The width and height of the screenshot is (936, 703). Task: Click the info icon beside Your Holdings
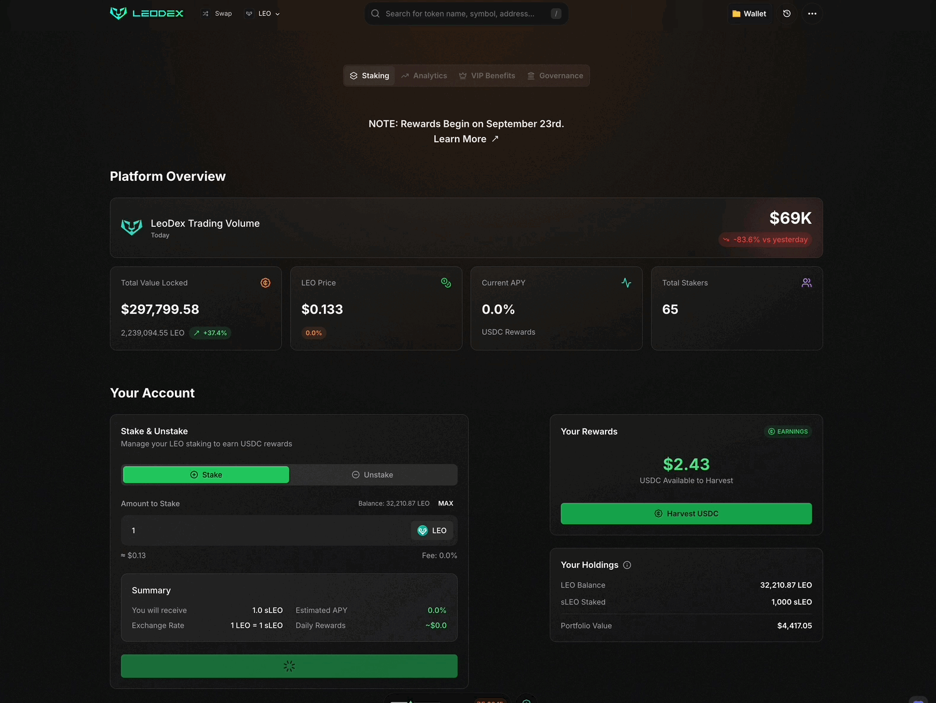[627, 565]
